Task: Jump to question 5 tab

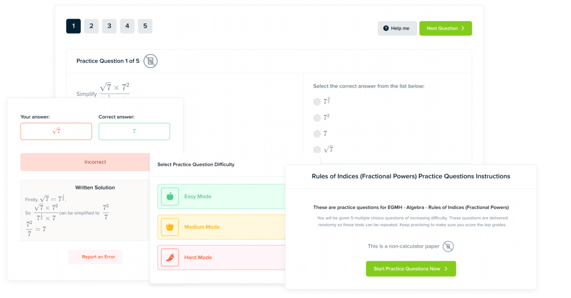Action: [x=145, y=26]
